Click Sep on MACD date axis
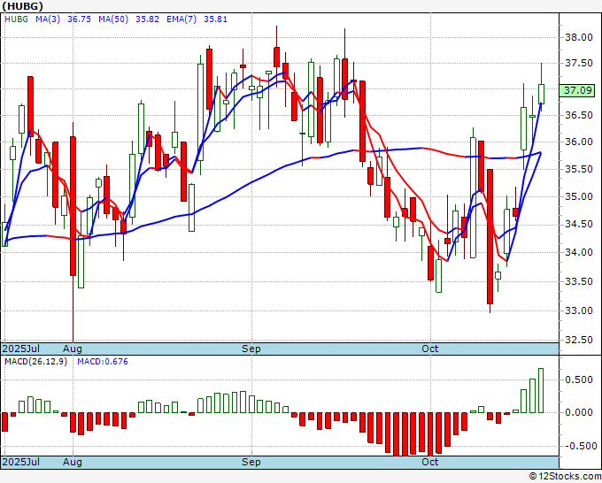The image size is (602, 483). pos(251,462)
